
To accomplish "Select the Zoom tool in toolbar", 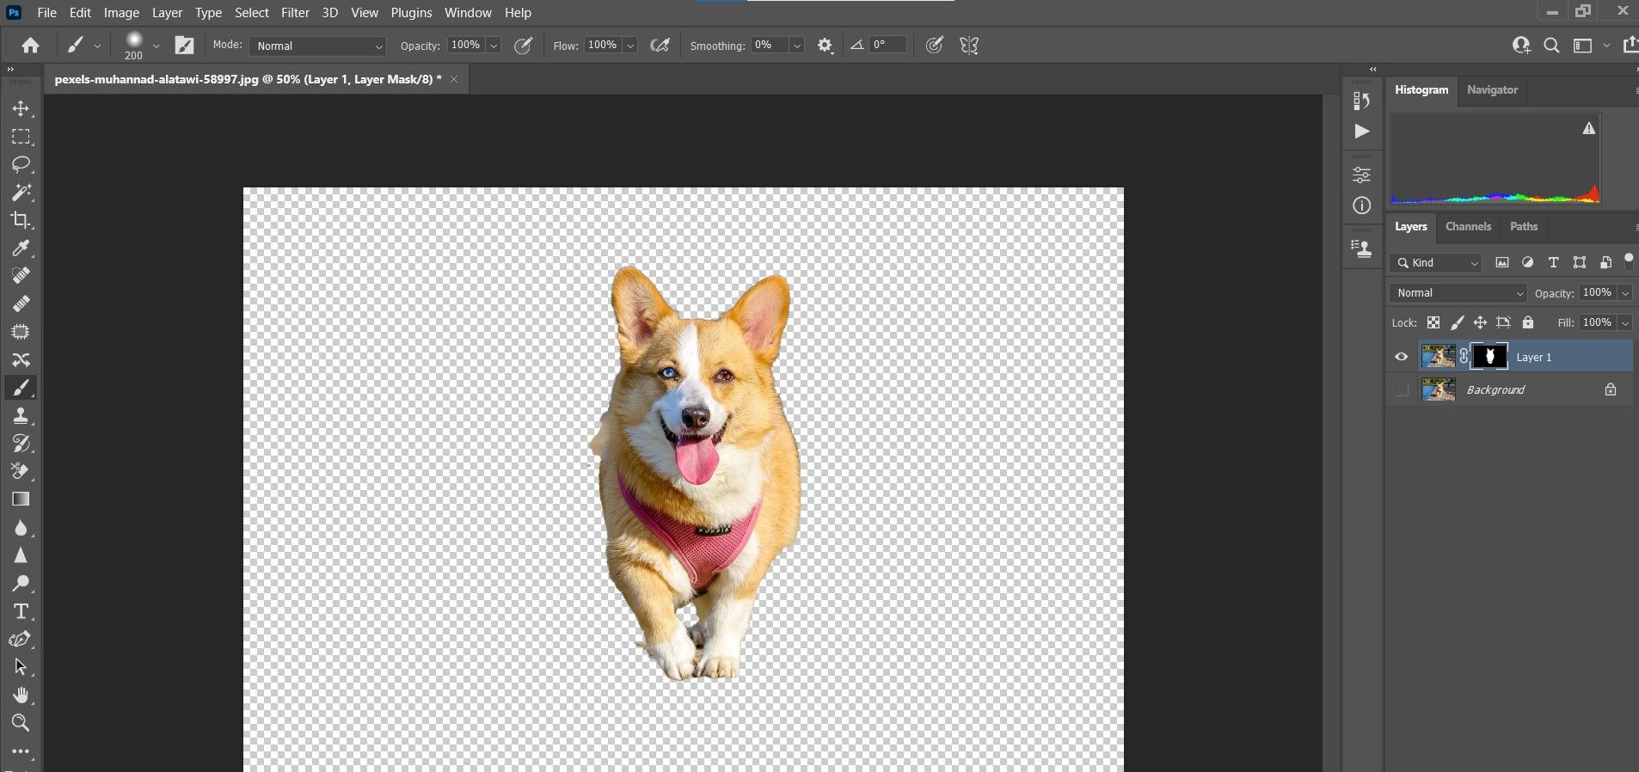I will pyautogui.click(x=21, y=722).
